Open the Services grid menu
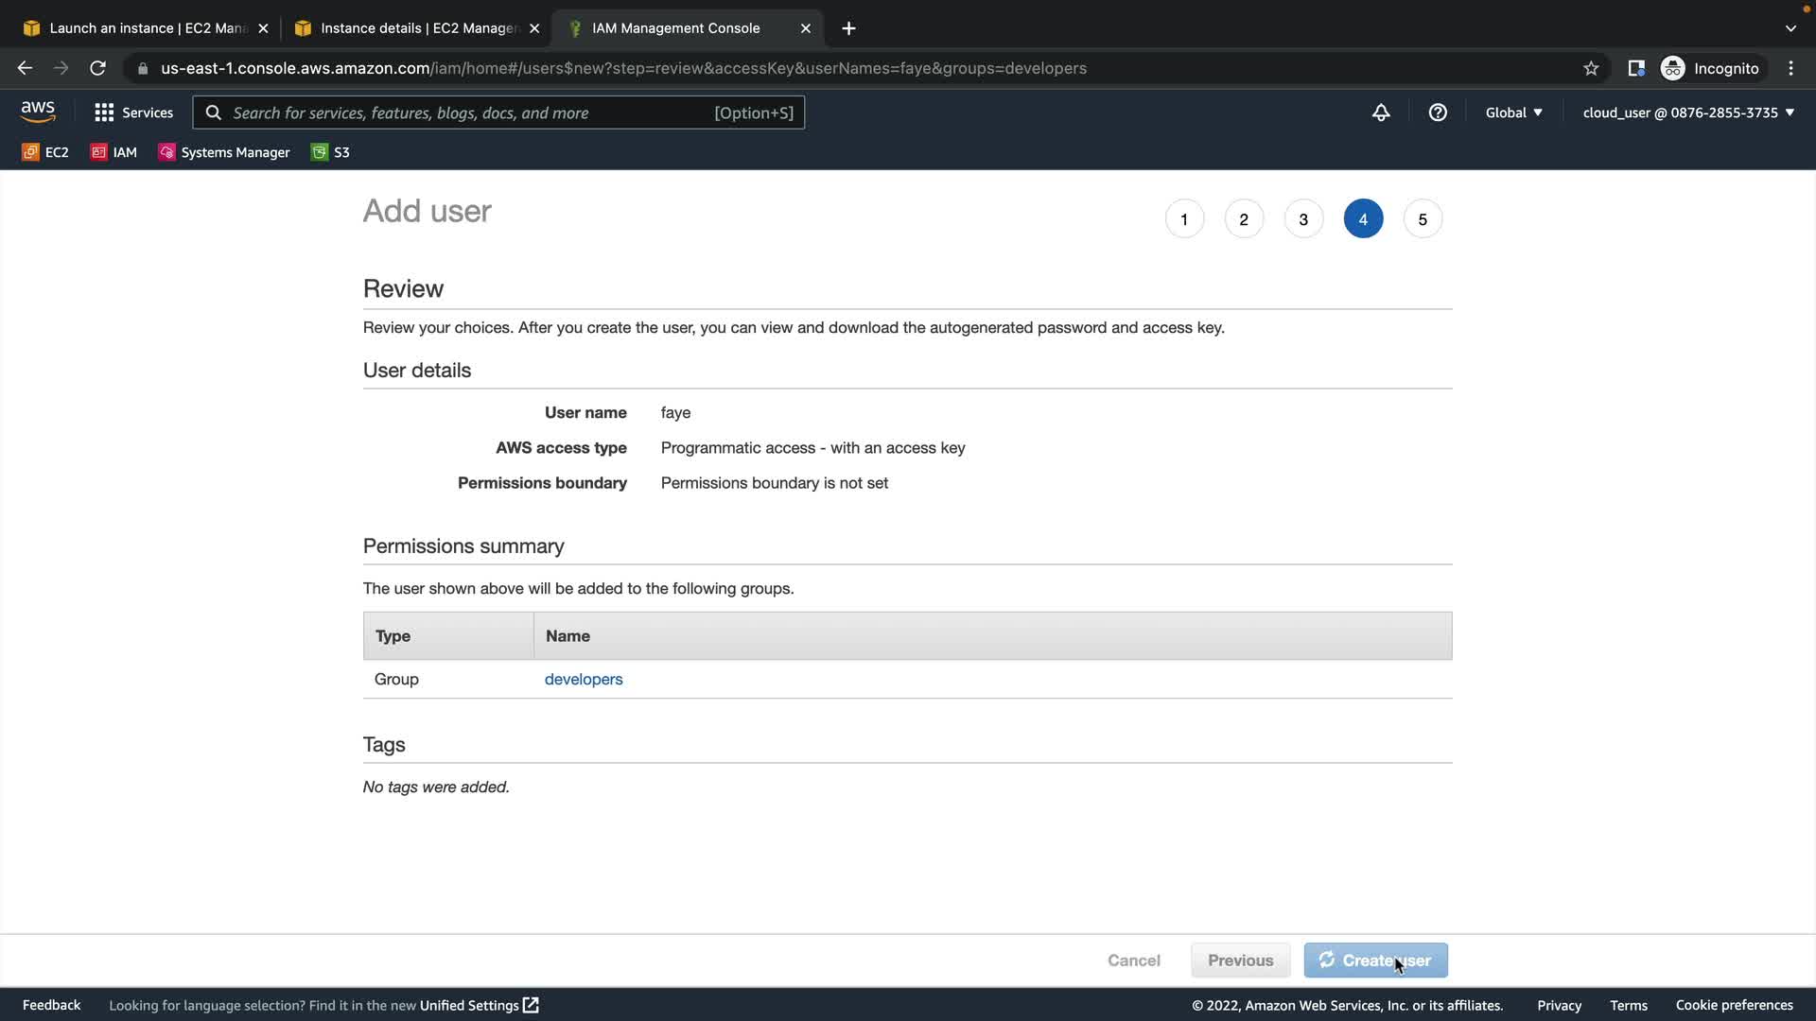This screenshot has height=1021, width=1816. [133, 112]
